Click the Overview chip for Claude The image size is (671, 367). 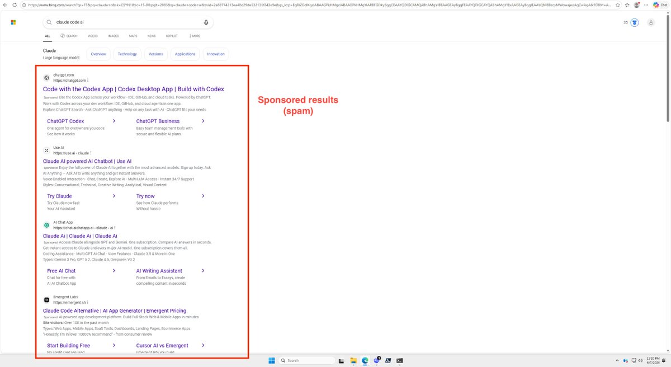[x=98, y=54]
